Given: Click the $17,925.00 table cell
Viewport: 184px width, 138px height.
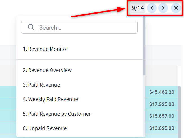Looking at the screenshot, I should click(161, 104).
